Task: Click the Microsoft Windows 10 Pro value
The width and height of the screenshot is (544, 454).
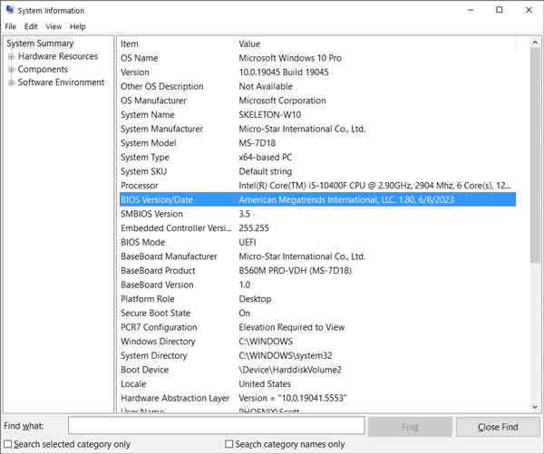Action: pyautogui.click(x=290, y=58)
